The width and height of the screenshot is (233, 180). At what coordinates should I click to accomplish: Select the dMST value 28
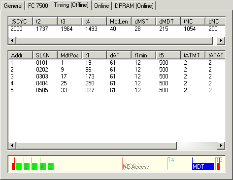(137, 29)
